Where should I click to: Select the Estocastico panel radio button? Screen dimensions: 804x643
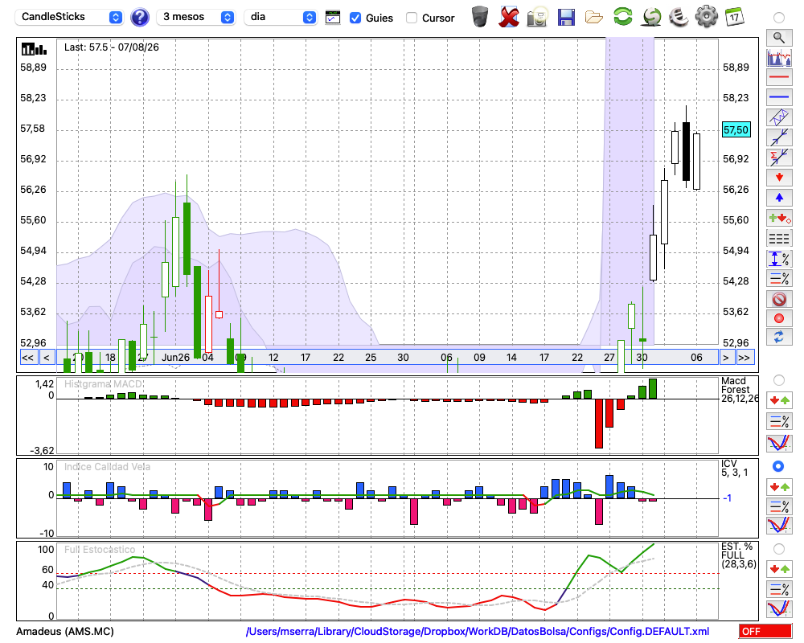point(779,549)
